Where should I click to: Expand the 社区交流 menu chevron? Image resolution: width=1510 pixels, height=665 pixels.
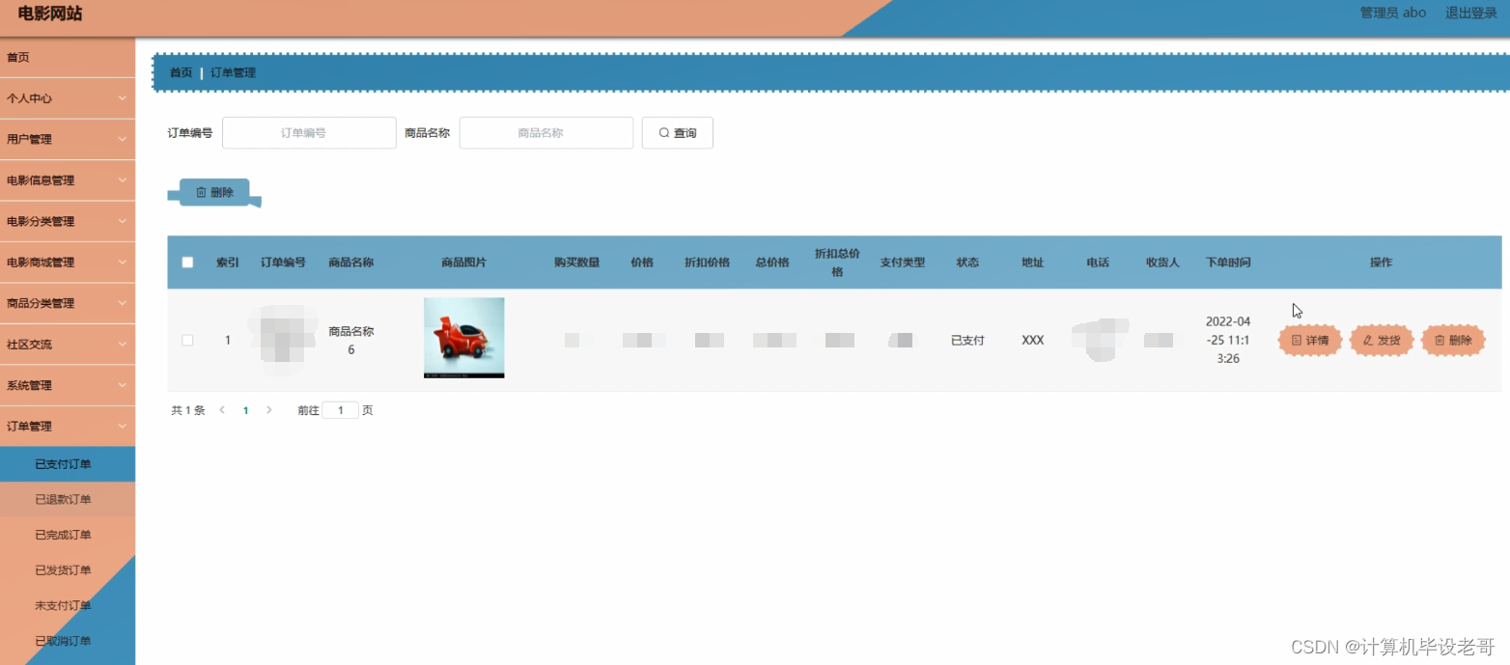[123, 345]
